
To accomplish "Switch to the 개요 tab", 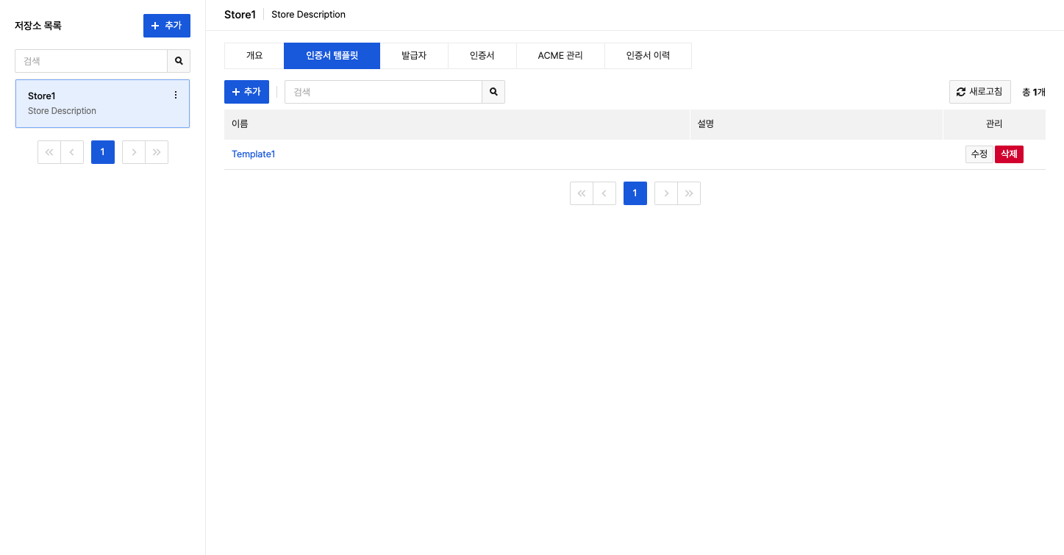I will pyautogui.click(x=254, y=56).
